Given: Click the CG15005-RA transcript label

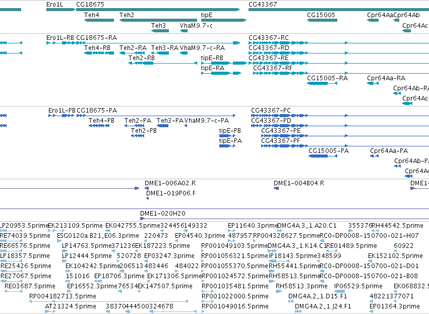Looking at the screenshot, I should pyautogui.click(x=327, y=78).
